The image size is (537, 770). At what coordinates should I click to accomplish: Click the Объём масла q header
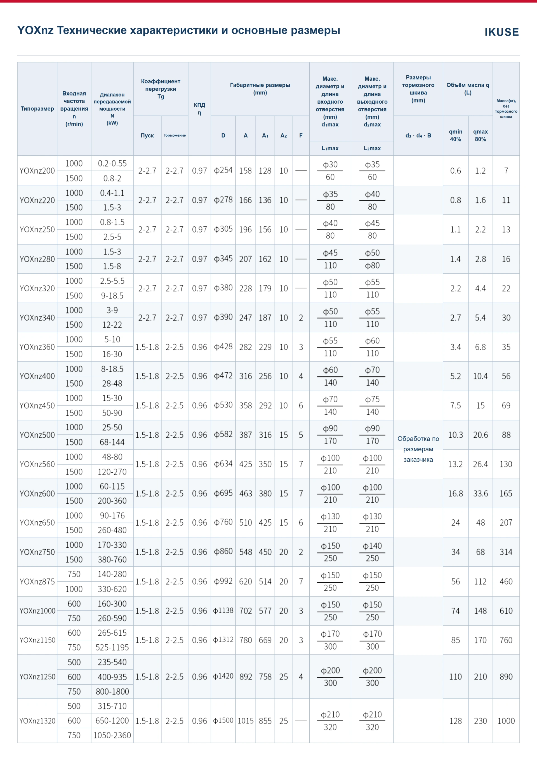468,89
